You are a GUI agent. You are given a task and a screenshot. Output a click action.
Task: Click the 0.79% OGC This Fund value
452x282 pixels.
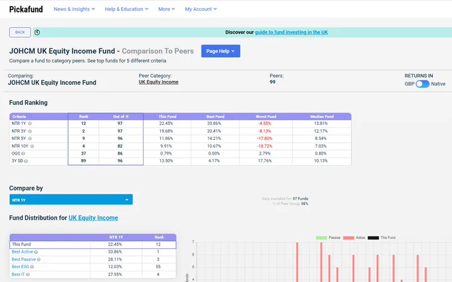click(x=166, y=154)
